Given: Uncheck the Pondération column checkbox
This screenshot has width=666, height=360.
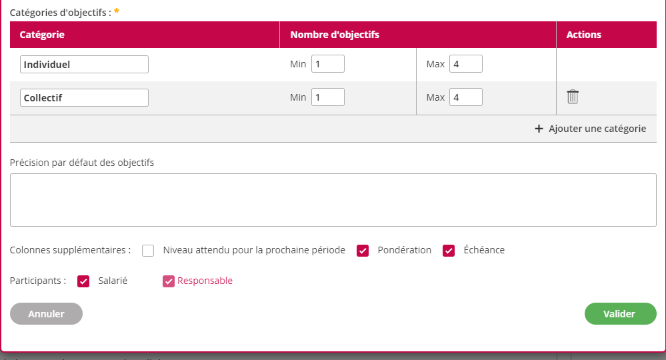Looking at the screenshot, I should pyautogui.click(x=363, y=251).
